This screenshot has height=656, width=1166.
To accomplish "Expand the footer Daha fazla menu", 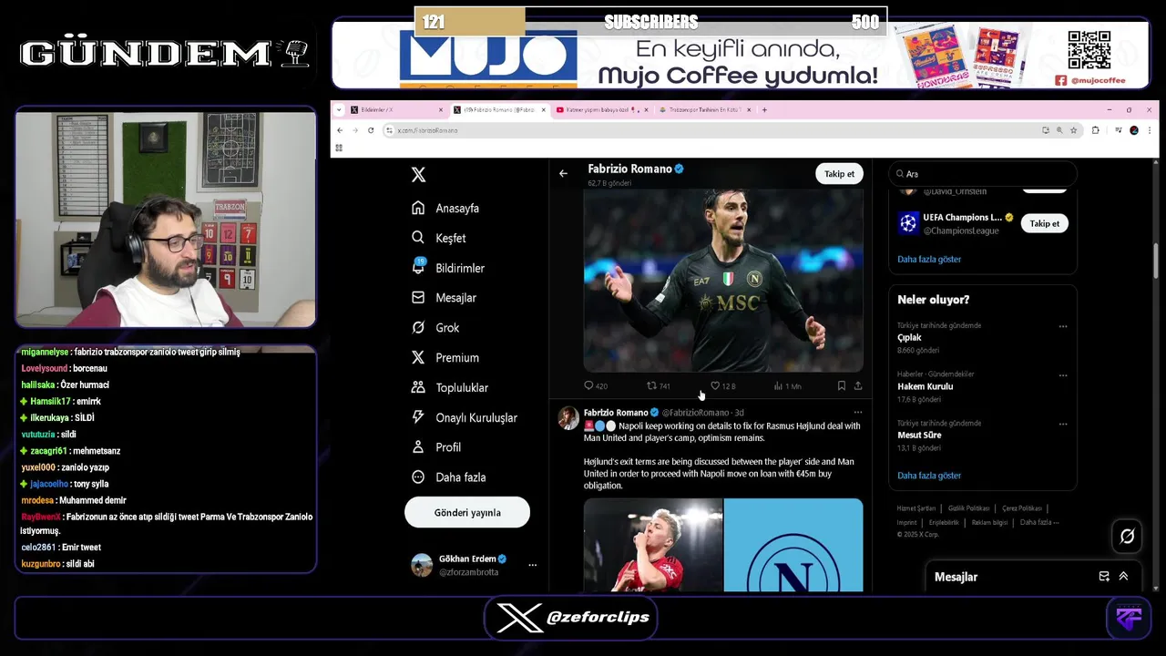I will [x=1038, y=522].
